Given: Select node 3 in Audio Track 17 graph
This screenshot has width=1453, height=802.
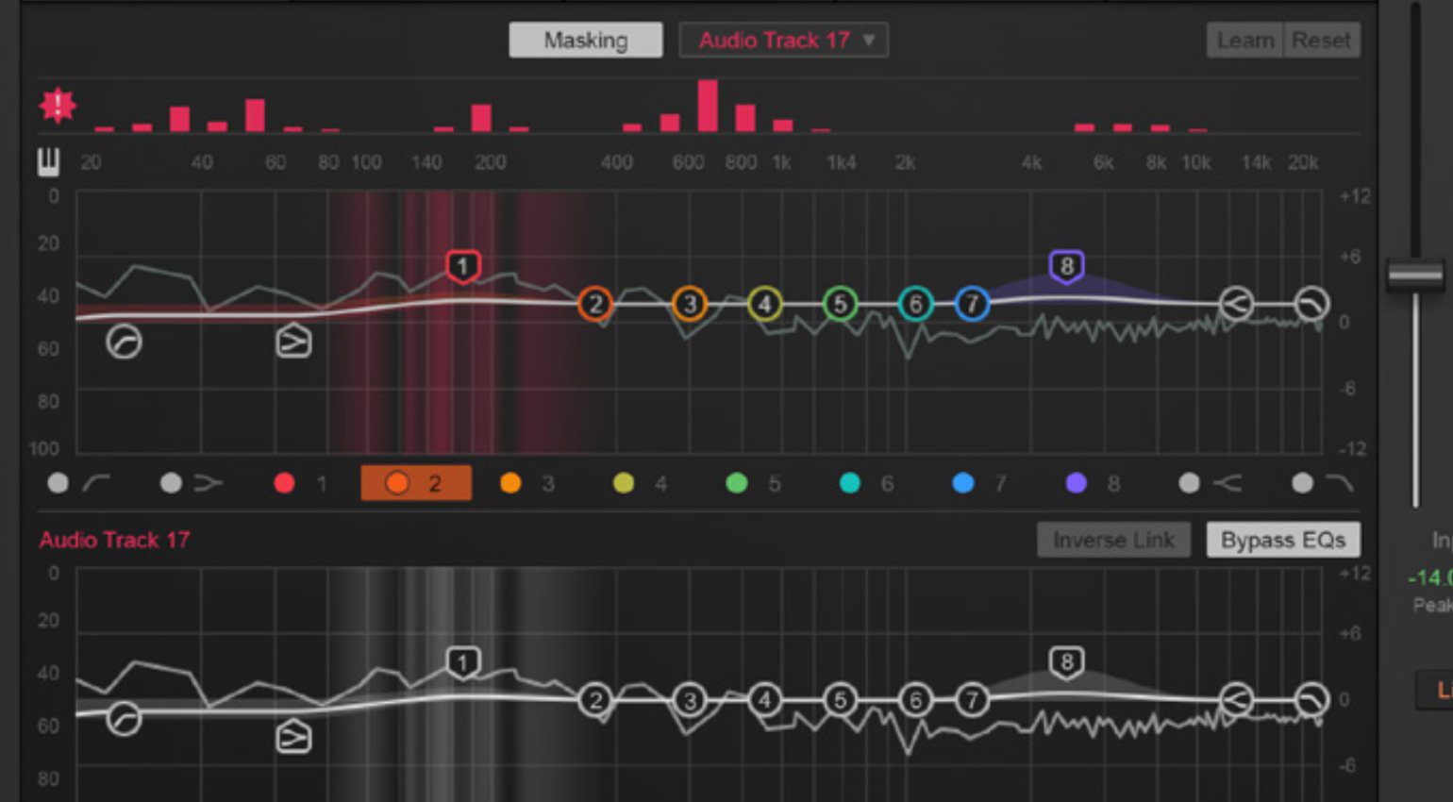Looking at the screenshot, I should [690, 700].
